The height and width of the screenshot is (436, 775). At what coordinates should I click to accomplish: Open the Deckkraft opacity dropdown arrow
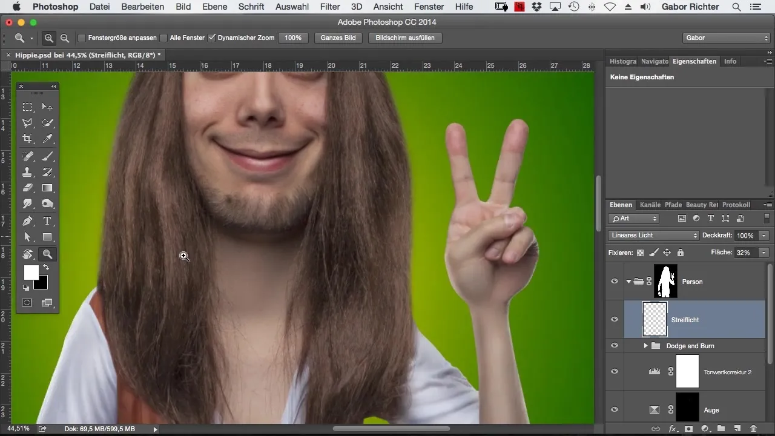[765, 236]
